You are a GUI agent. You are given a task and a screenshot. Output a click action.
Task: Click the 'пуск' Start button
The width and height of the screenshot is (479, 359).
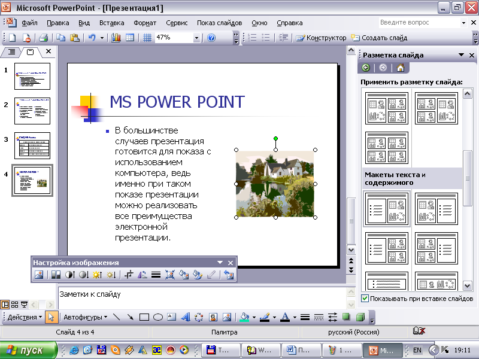28,350
